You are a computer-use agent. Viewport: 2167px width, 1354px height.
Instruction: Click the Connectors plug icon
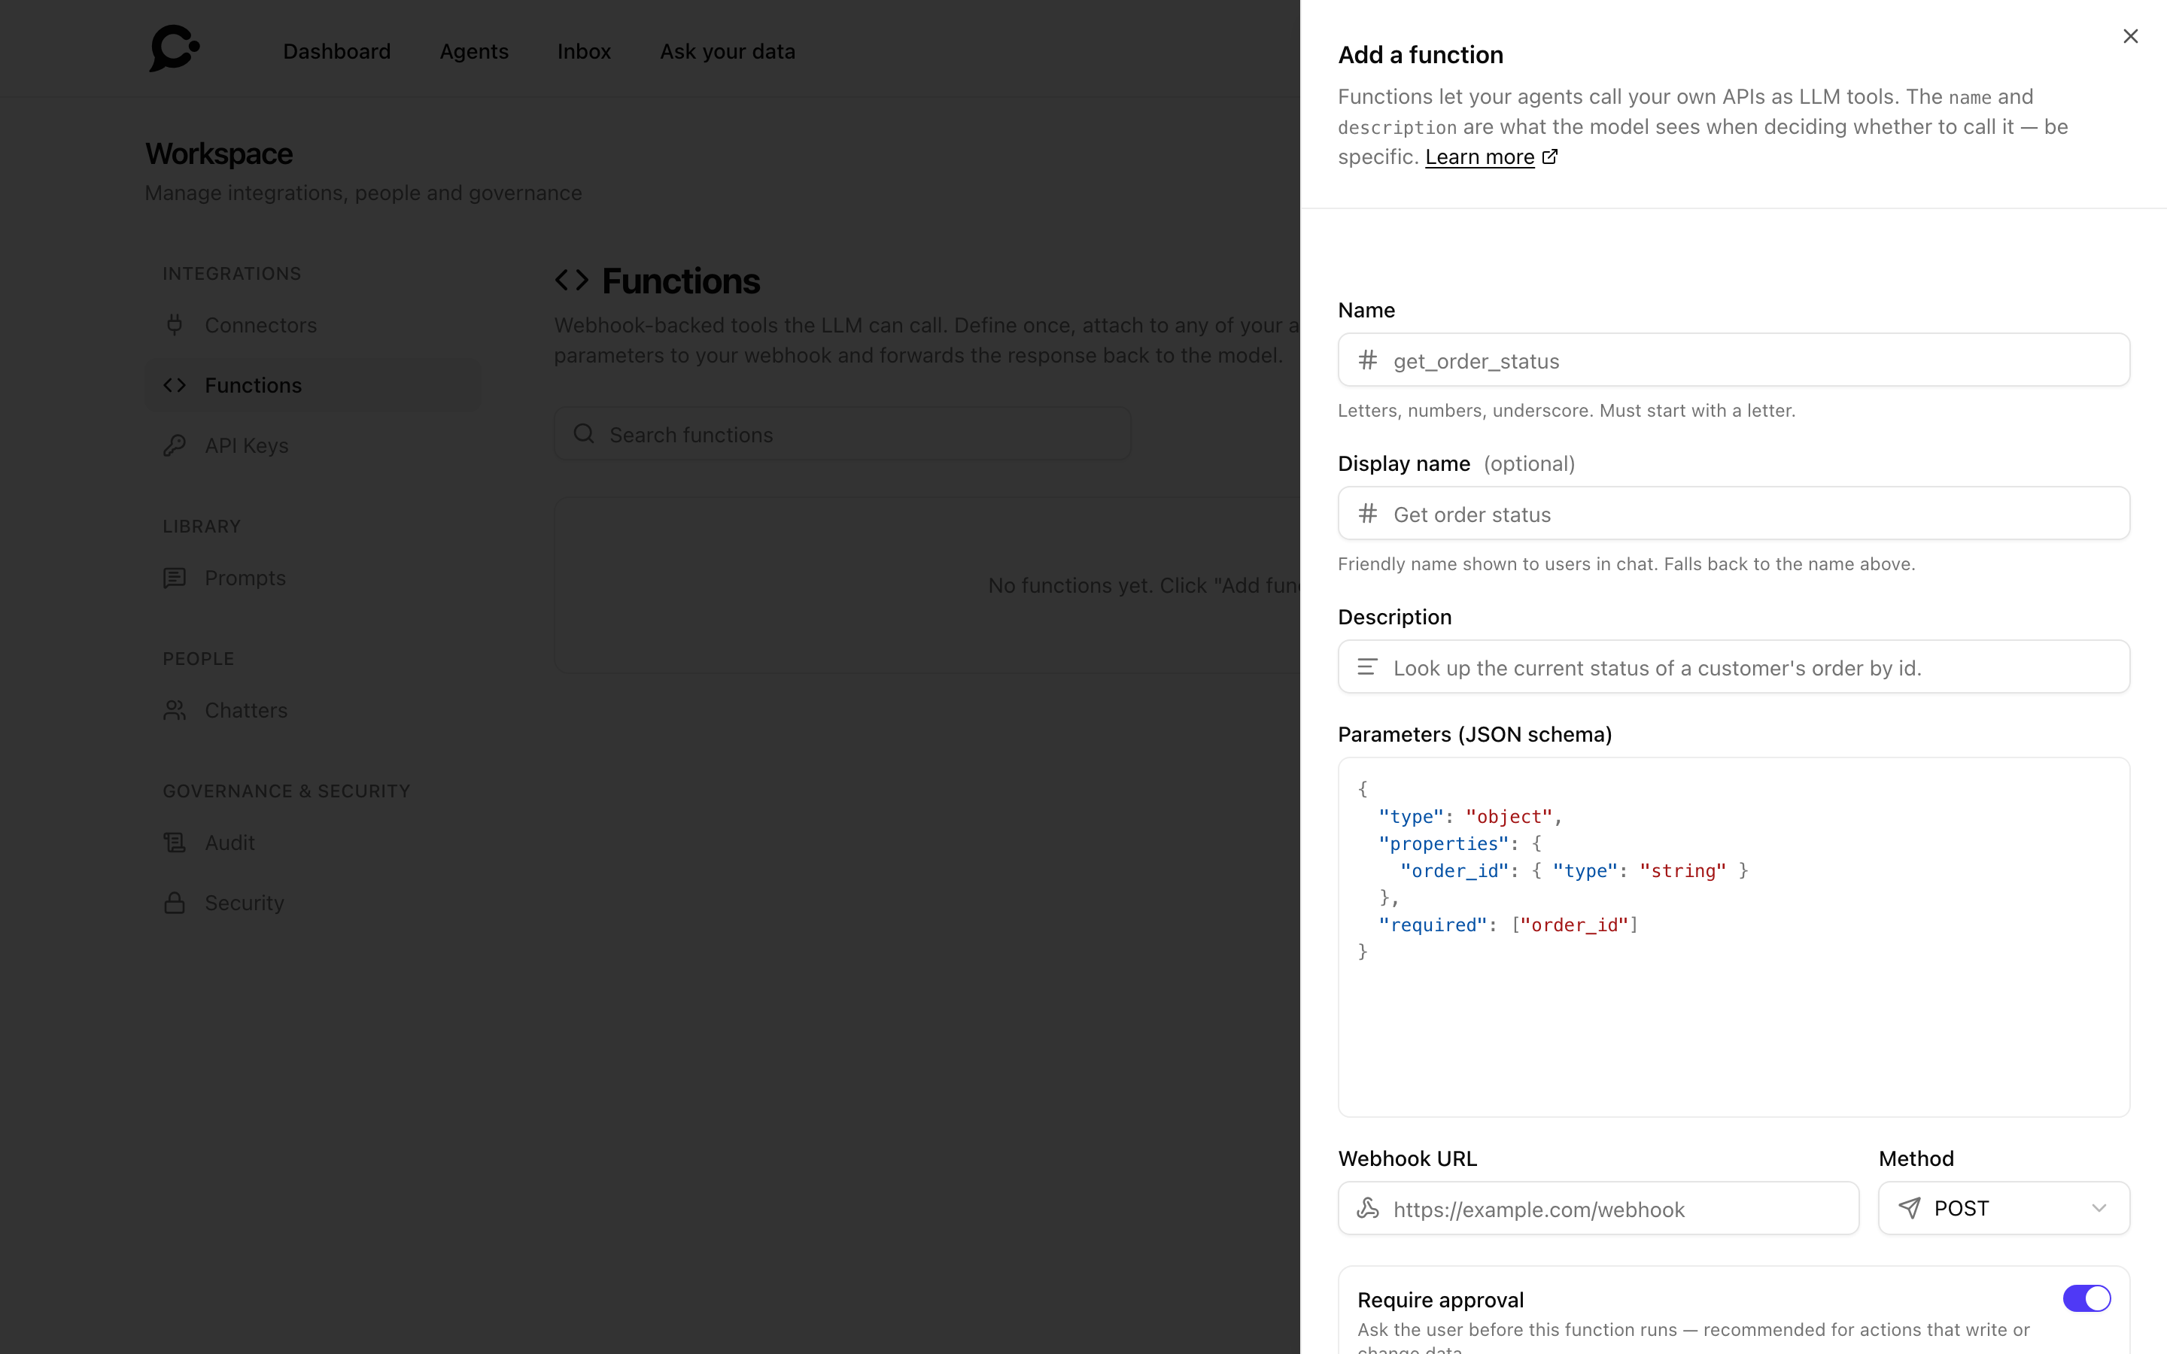point(175,325)
